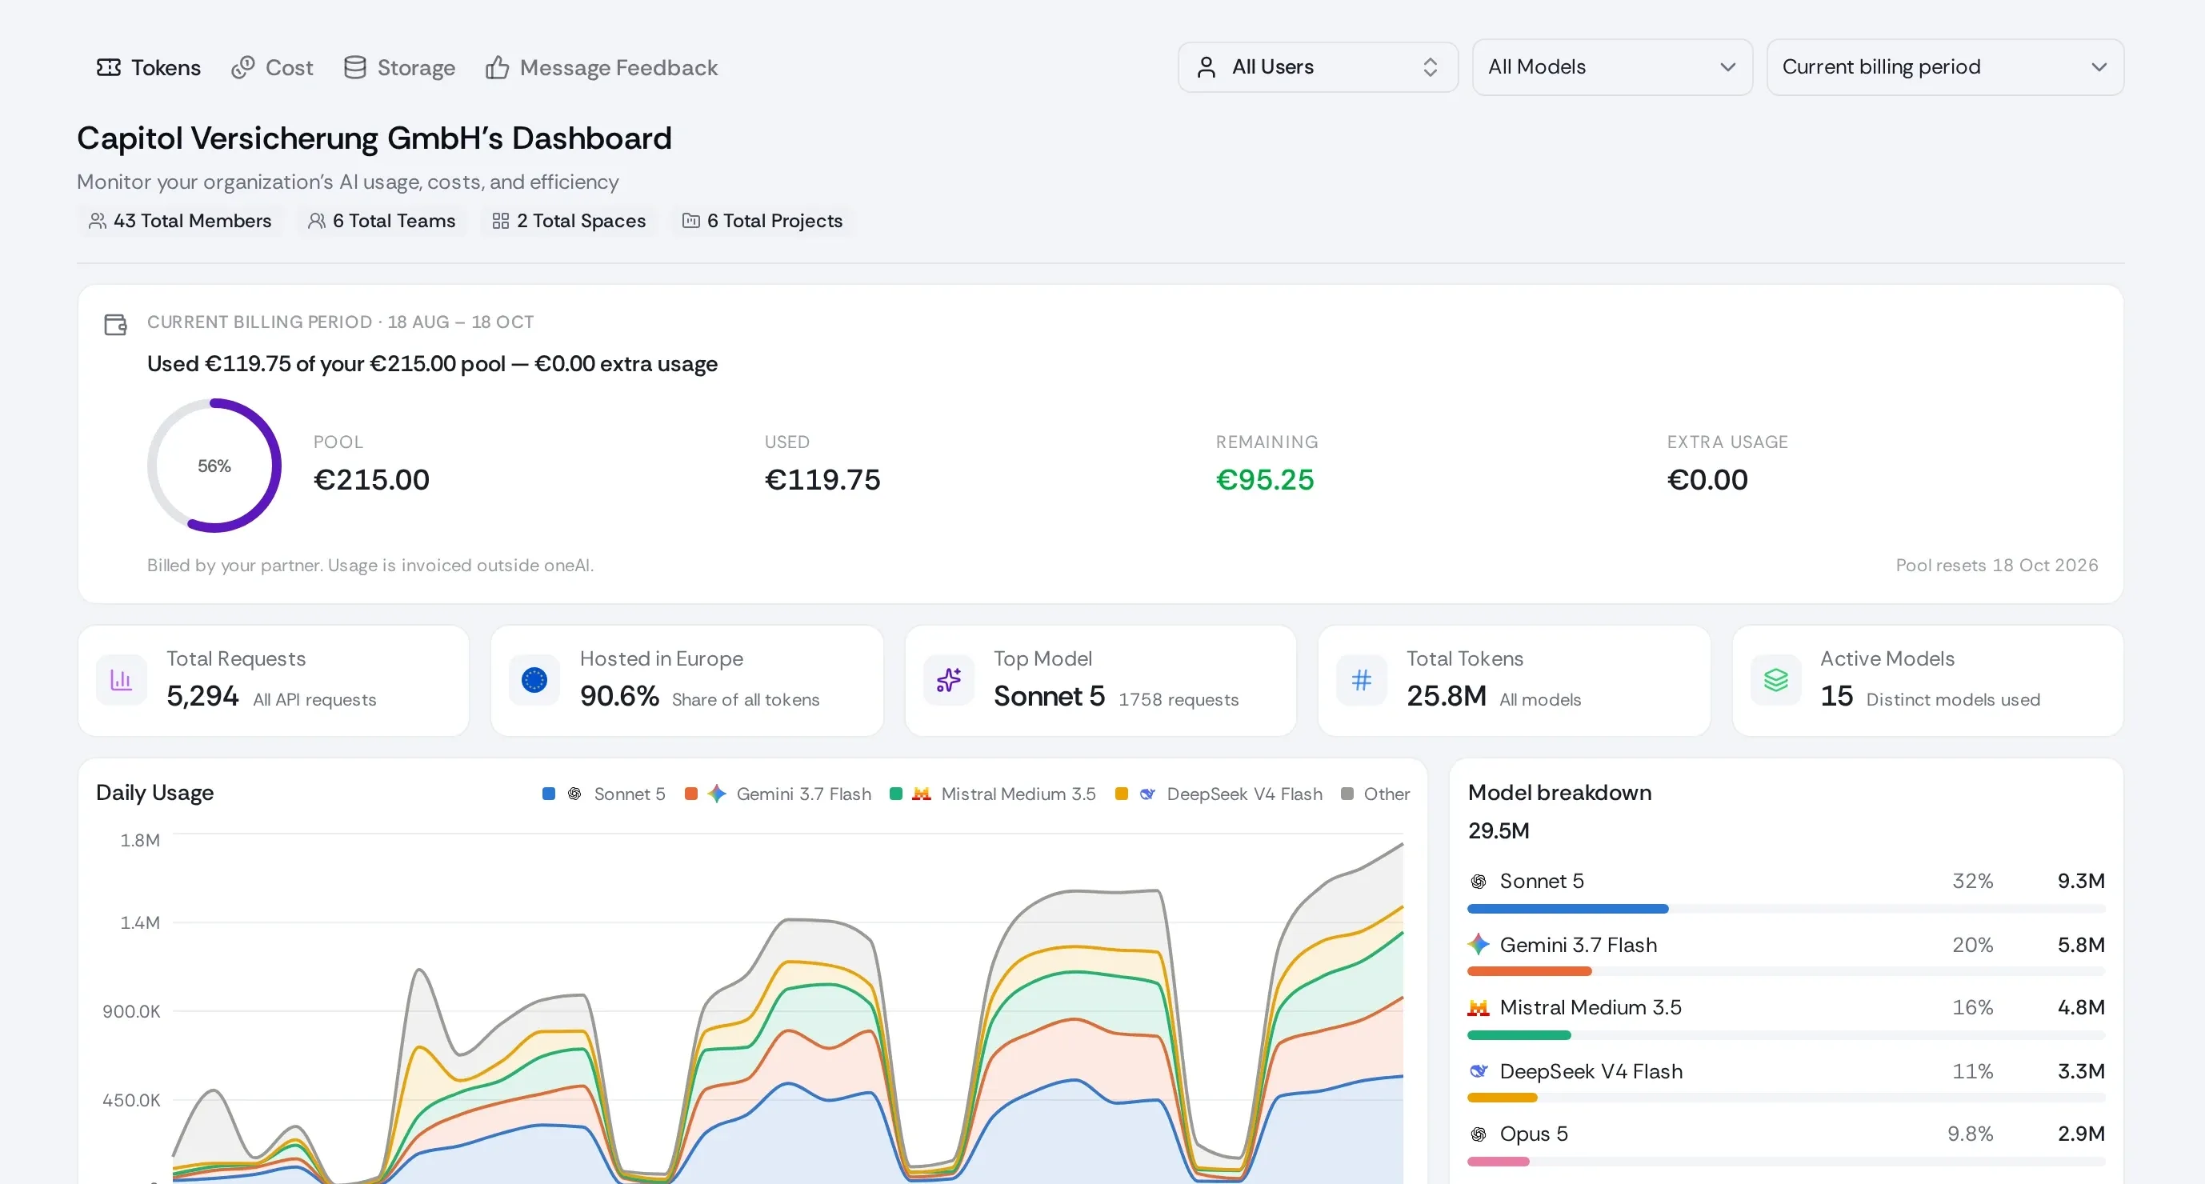Click the €95.25 remaining value
This screenshot has width=2205, height=1184.
[1264, 479]
